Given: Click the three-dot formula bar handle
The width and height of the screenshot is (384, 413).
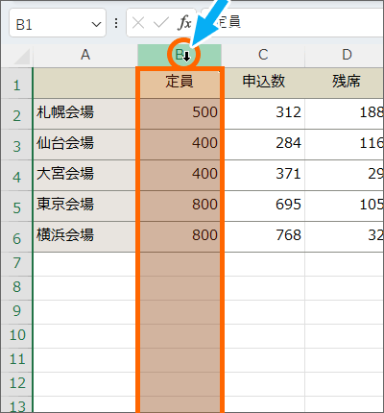Looking at the screenshot, I should [116, 23].
